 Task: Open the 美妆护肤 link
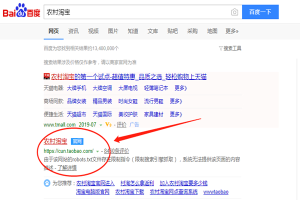(128, 114)
